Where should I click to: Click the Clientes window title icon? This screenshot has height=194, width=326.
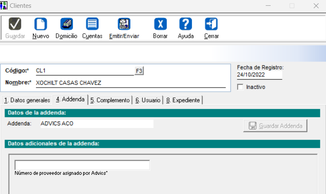(x=4, y=5)
